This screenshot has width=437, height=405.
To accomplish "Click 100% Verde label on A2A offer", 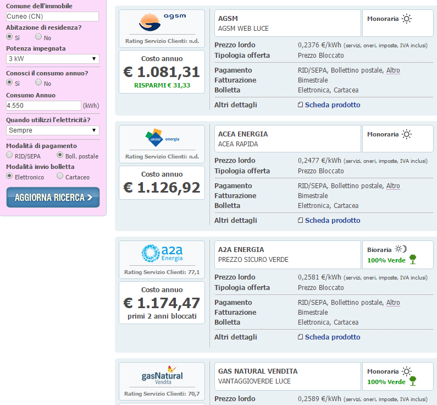I will tap(386, 260).
